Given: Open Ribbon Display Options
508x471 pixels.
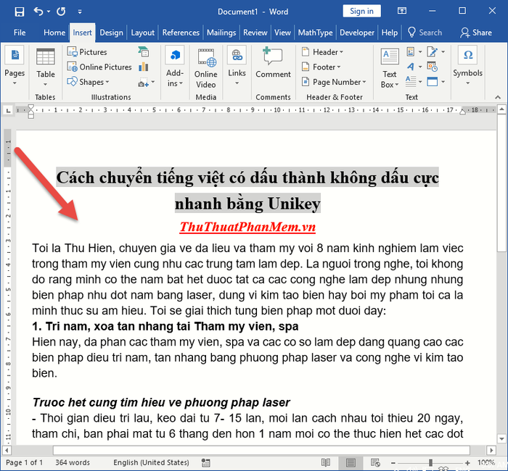Looking at the screenshot, I should click(402, 11).
